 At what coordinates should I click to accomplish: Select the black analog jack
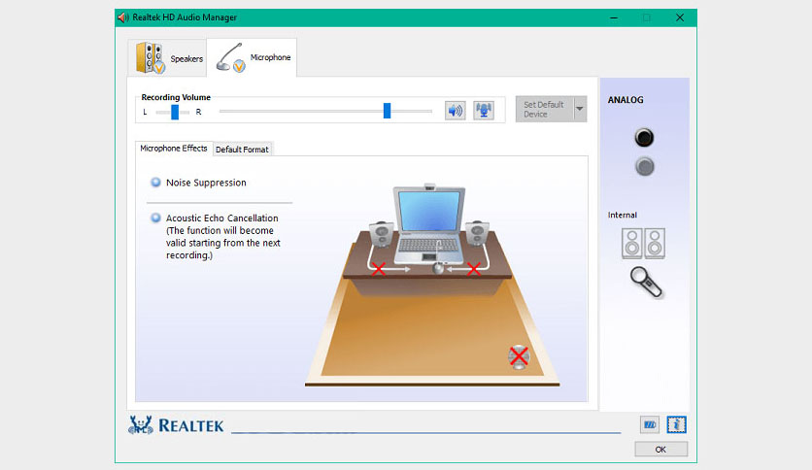(x=644, y=138)
